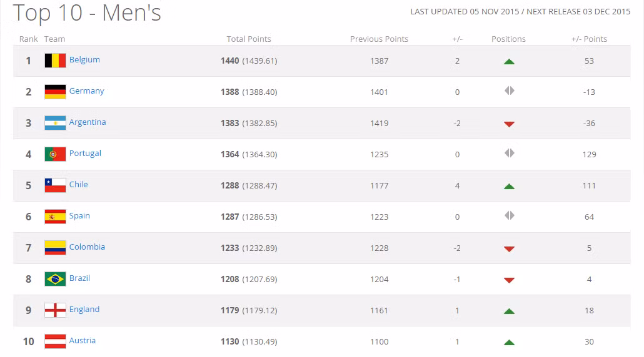Viewport: 644px width, 357px height.
Task: Click the Germany flag icon
Action: tap(55, 92)
